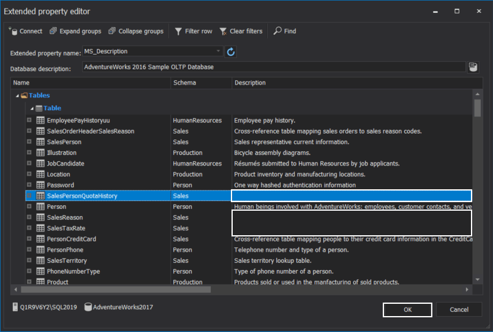Click the grid icon next to Table group

(x=39, y=108)
